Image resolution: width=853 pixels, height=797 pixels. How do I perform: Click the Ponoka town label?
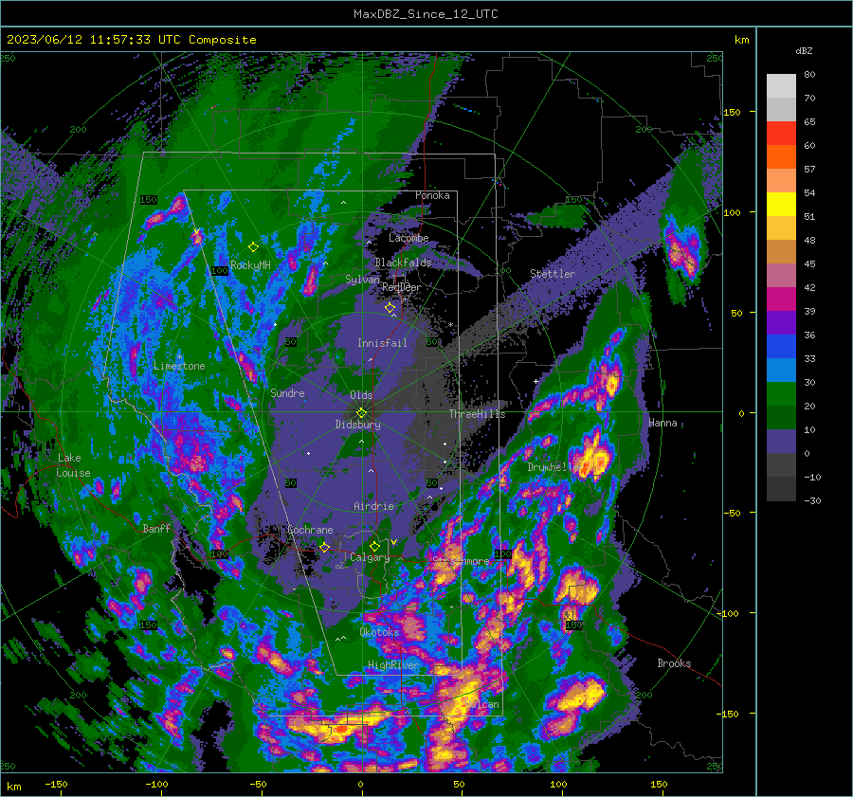[x=432, y=195]
